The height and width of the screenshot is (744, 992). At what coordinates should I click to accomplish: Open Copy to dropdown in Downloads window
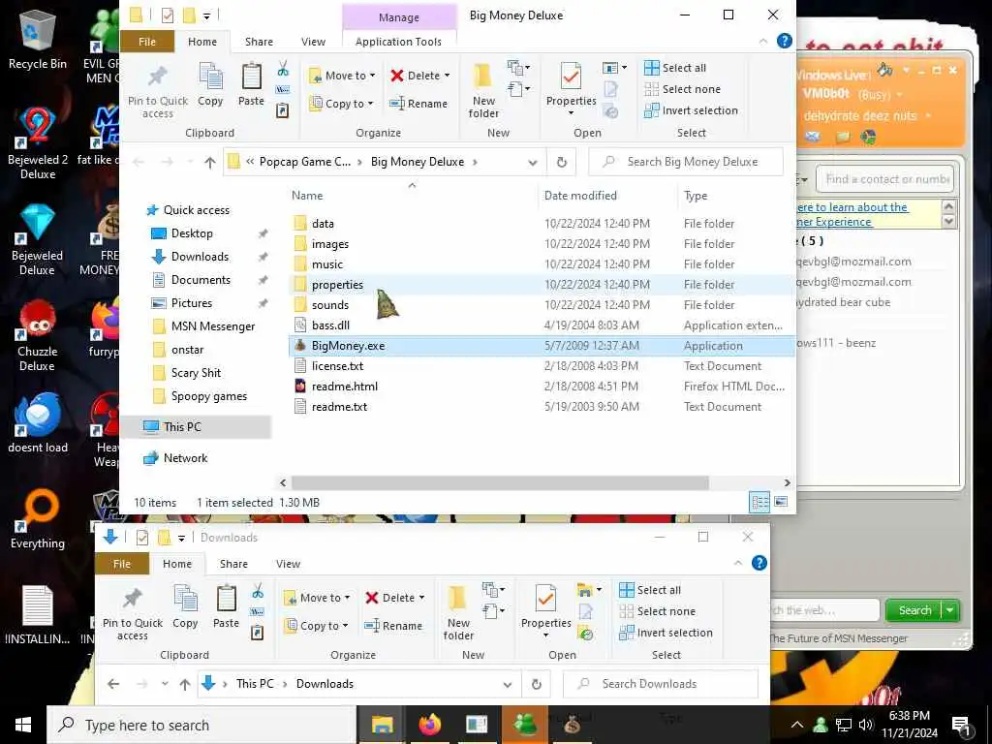point(317,626)
